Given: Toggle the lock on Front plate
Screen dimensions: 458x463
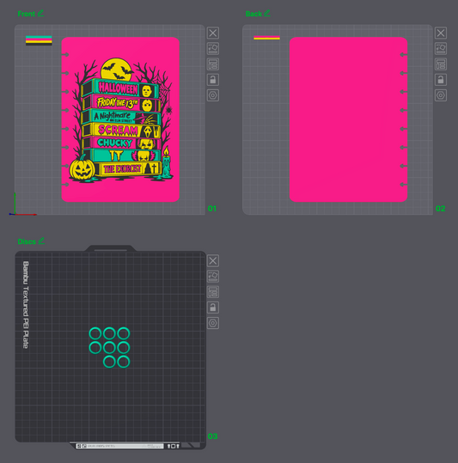Looking at the screenshot, I should 212,80.
